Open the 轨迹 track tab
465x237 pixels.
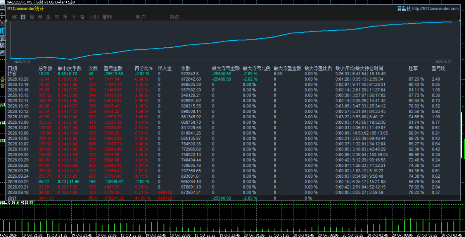tap(175, 17)
